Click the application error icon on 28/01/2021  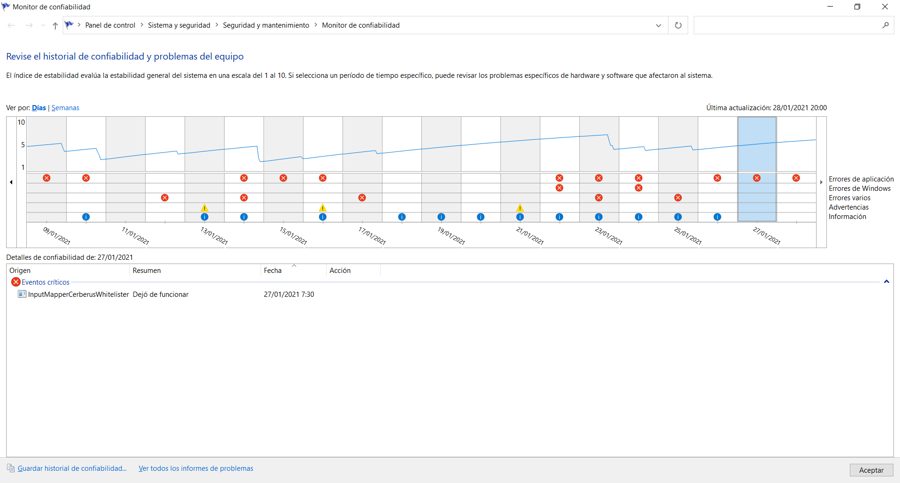pos(796,178)
